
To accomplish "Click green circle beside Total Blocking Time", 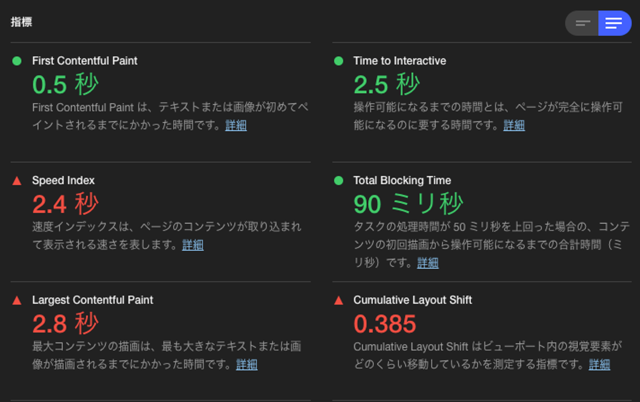I will tap(339, 181).
